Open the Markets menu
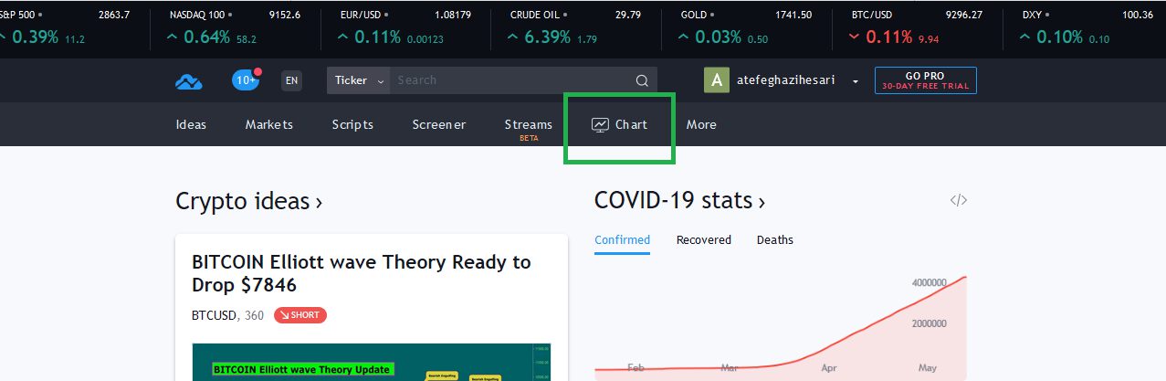This screenshot has width=1166, height=381. pos(269,124)
